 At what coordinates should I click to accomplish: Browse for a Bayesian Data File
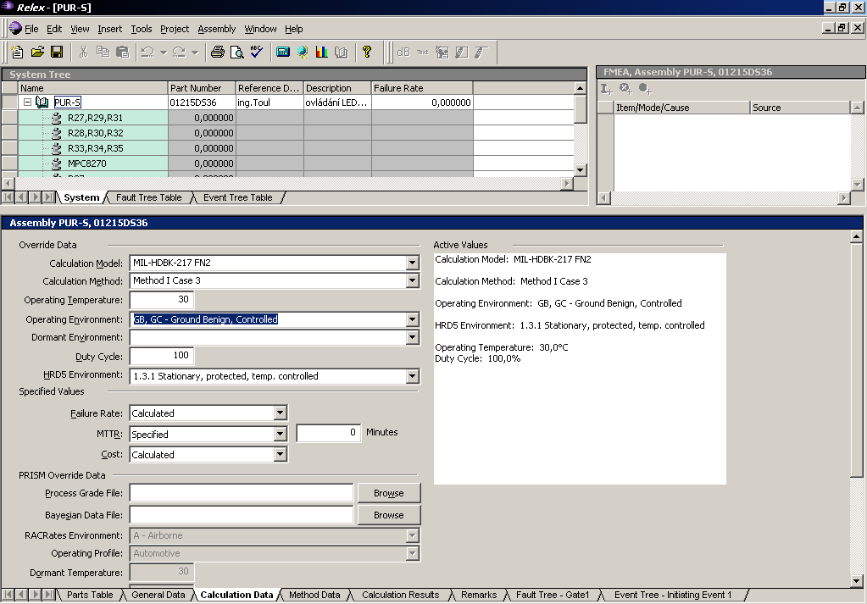pos(389,515)
